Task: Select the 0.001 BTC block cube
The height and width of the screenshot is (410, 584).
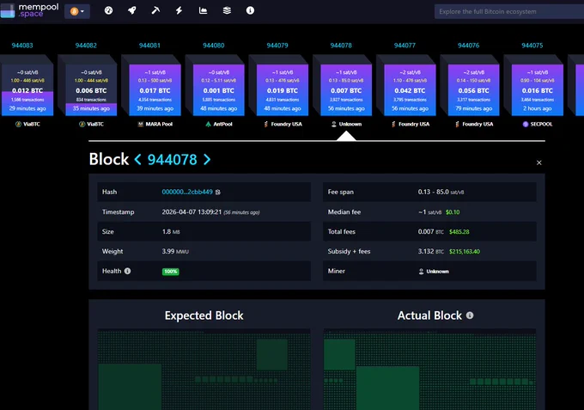Action: coord(219,90)
